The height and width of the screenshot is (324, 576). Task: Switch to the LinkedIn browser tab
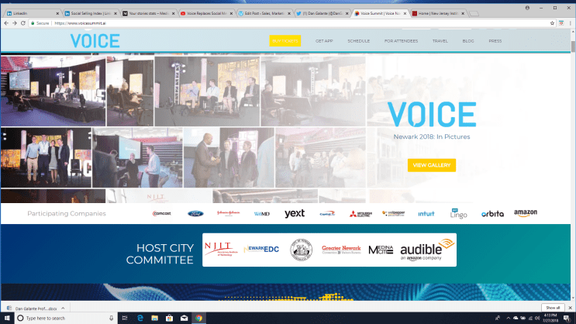pyautogui.click(x=29, y=13)
